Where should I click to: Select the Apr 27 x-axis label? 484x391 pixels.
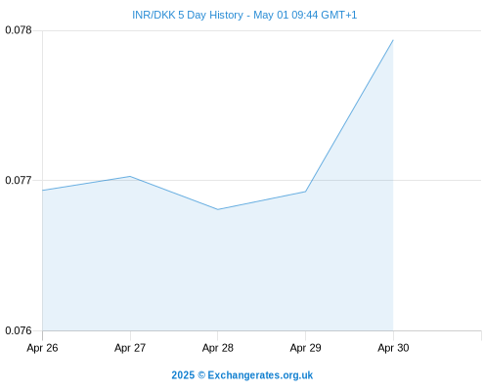point(130,348)
